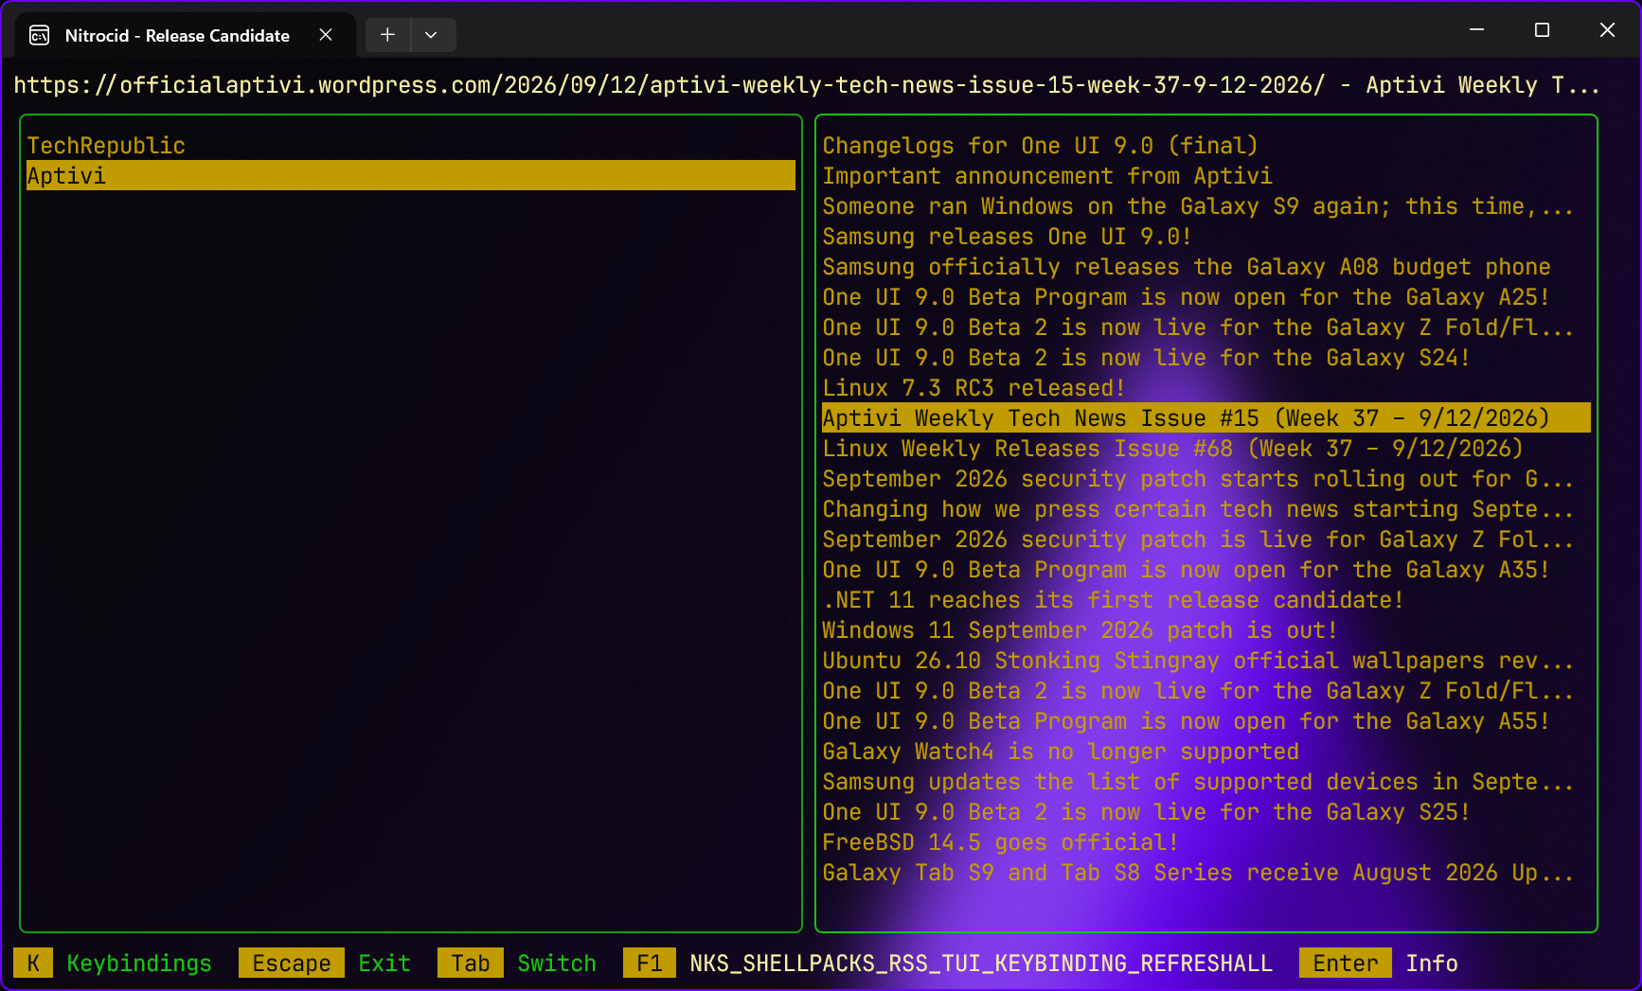The height and width of the screenshot is (991, 1642).
Task: Select 'Samsung releases One UI 9.0!' article
Action: coord(1206,237)
